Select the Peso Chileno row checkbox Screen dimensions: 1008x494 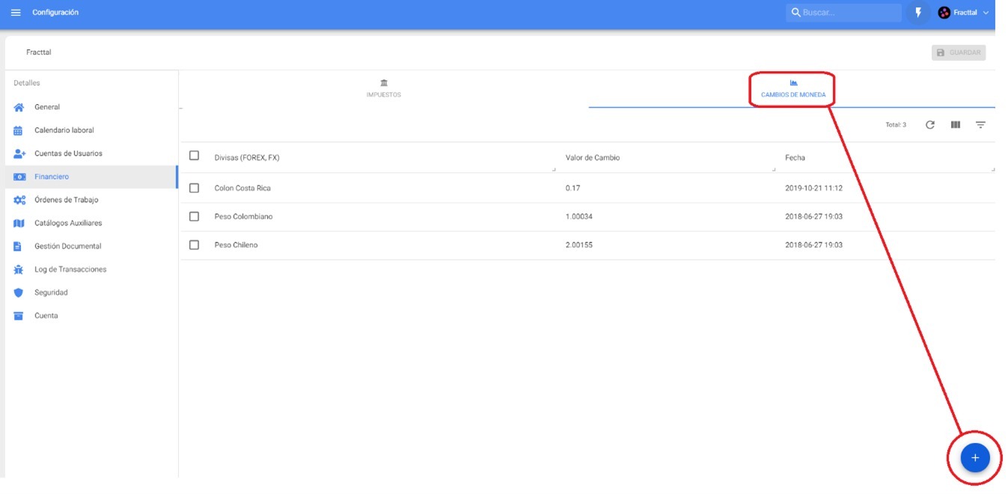(x=195, y=245)
